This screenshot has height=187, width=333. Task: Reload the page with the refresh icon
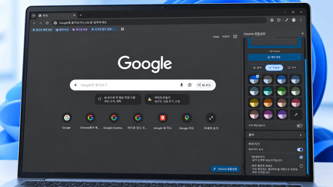click(x=47, y=23)
